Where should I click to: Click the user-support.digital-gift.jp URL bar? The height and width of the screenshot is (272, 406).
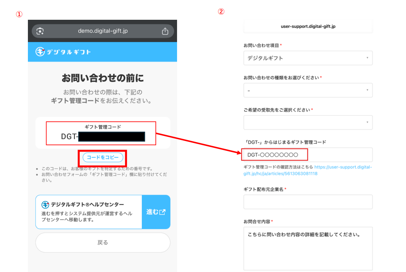click(308, 26)
